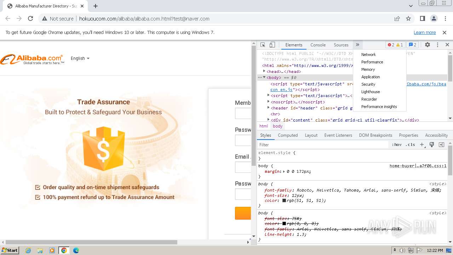Add new style rule plus icon
Screen dimensions: 453x255
[422, 145]
